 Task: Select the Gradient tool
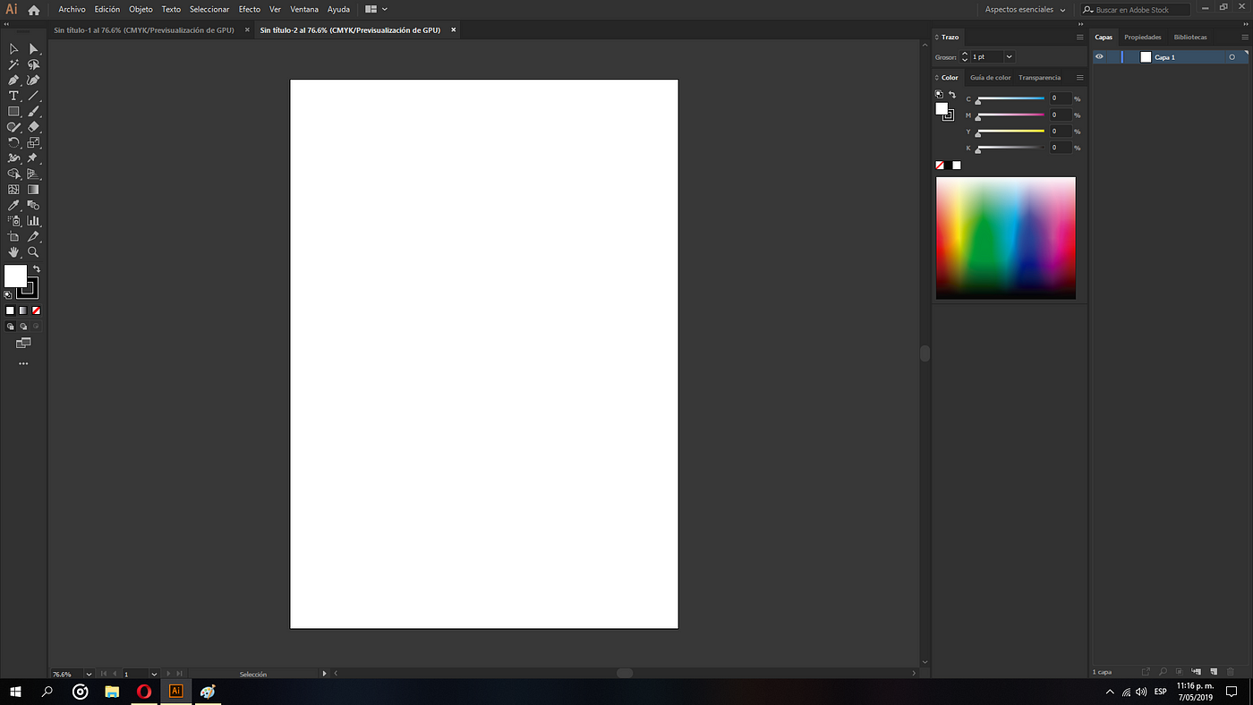tap(33, 190)
